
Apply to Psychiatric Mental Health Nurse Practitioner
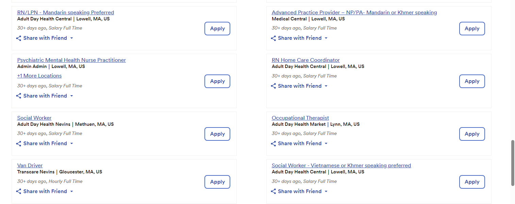tap(217, 81)
